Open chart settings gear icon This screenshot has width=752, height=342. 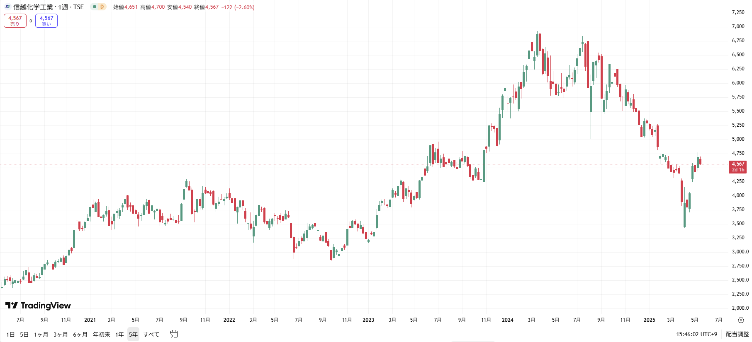pos(741,320)
